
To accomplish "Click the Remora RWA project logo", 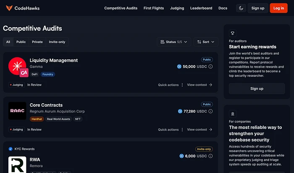I will tap(17, 165).
